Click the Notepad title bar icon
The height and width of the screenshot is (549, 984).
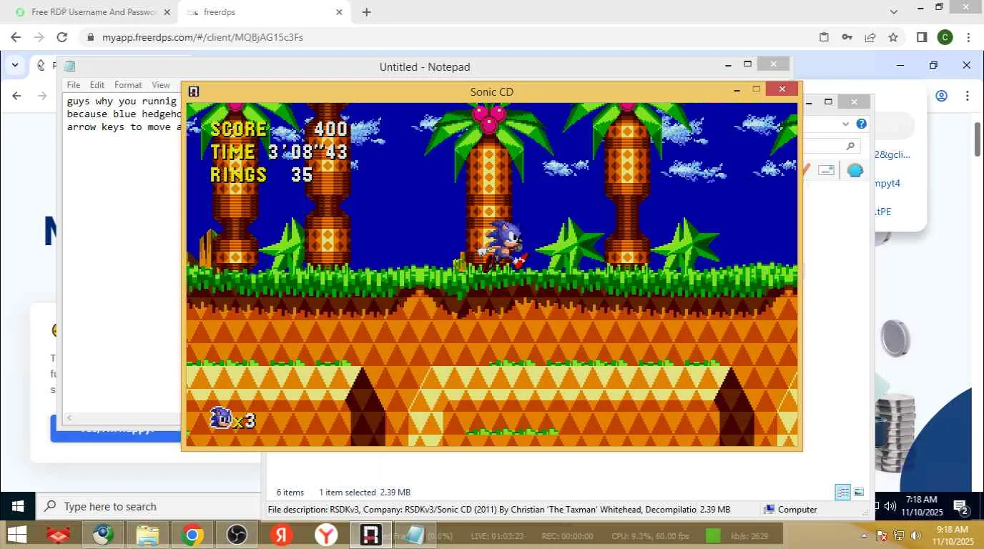pyautogui.click(x=69, y=66)
